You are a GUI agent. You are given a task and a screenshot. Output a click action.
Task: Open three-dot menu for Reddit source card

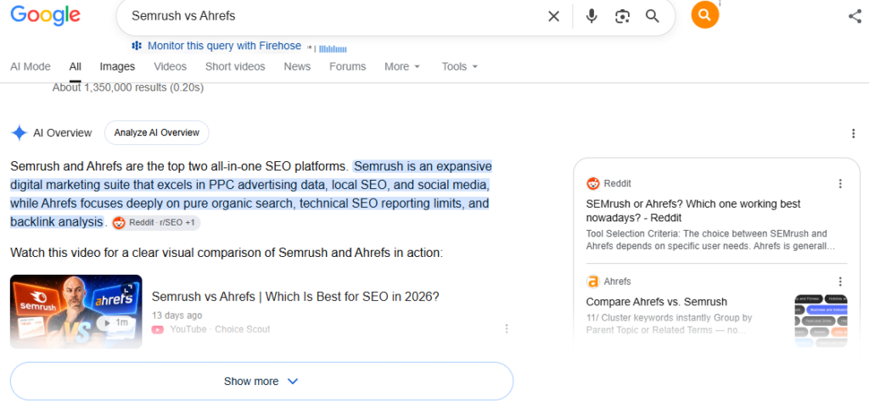coord(840,183)
